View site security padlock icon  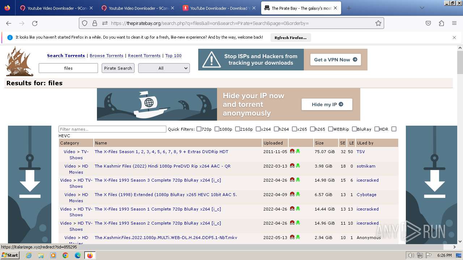[x=95, y=23]
